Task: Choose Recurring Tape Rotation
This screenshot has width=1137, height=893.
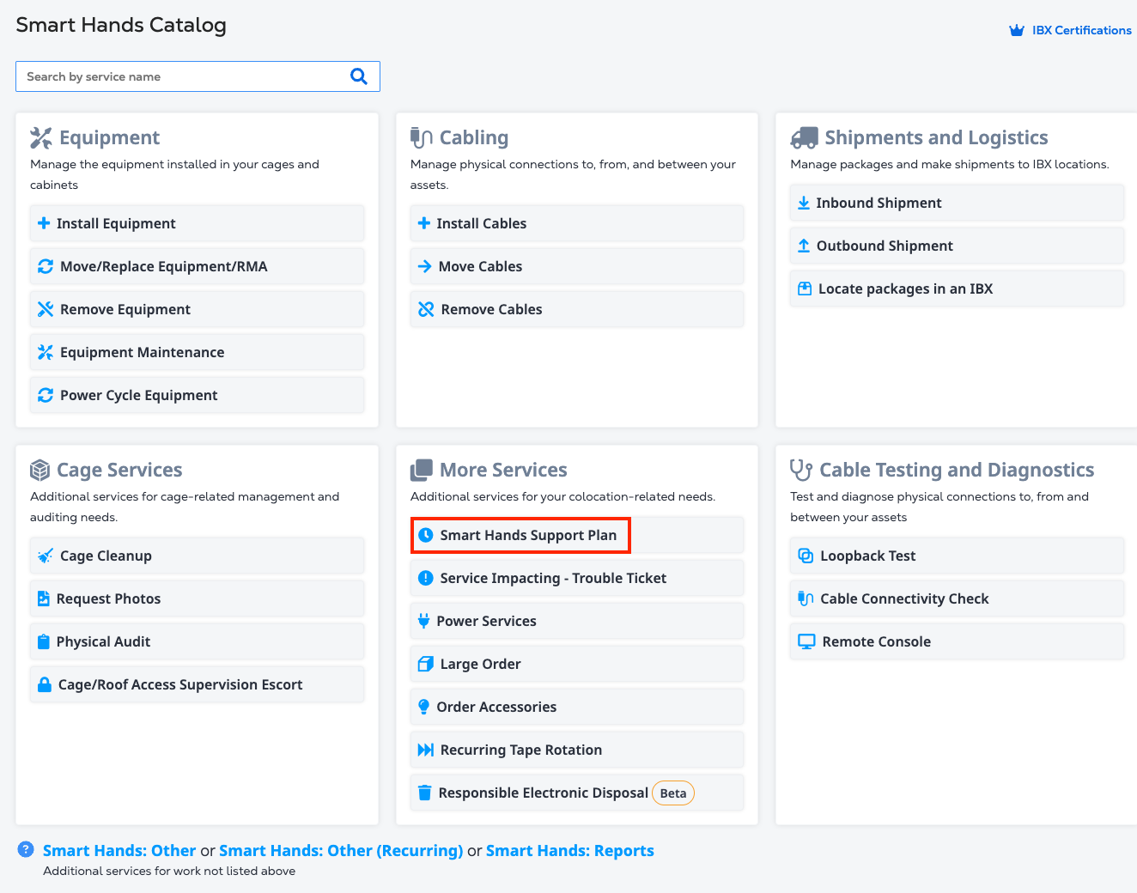Action: (x=577, y=750)
